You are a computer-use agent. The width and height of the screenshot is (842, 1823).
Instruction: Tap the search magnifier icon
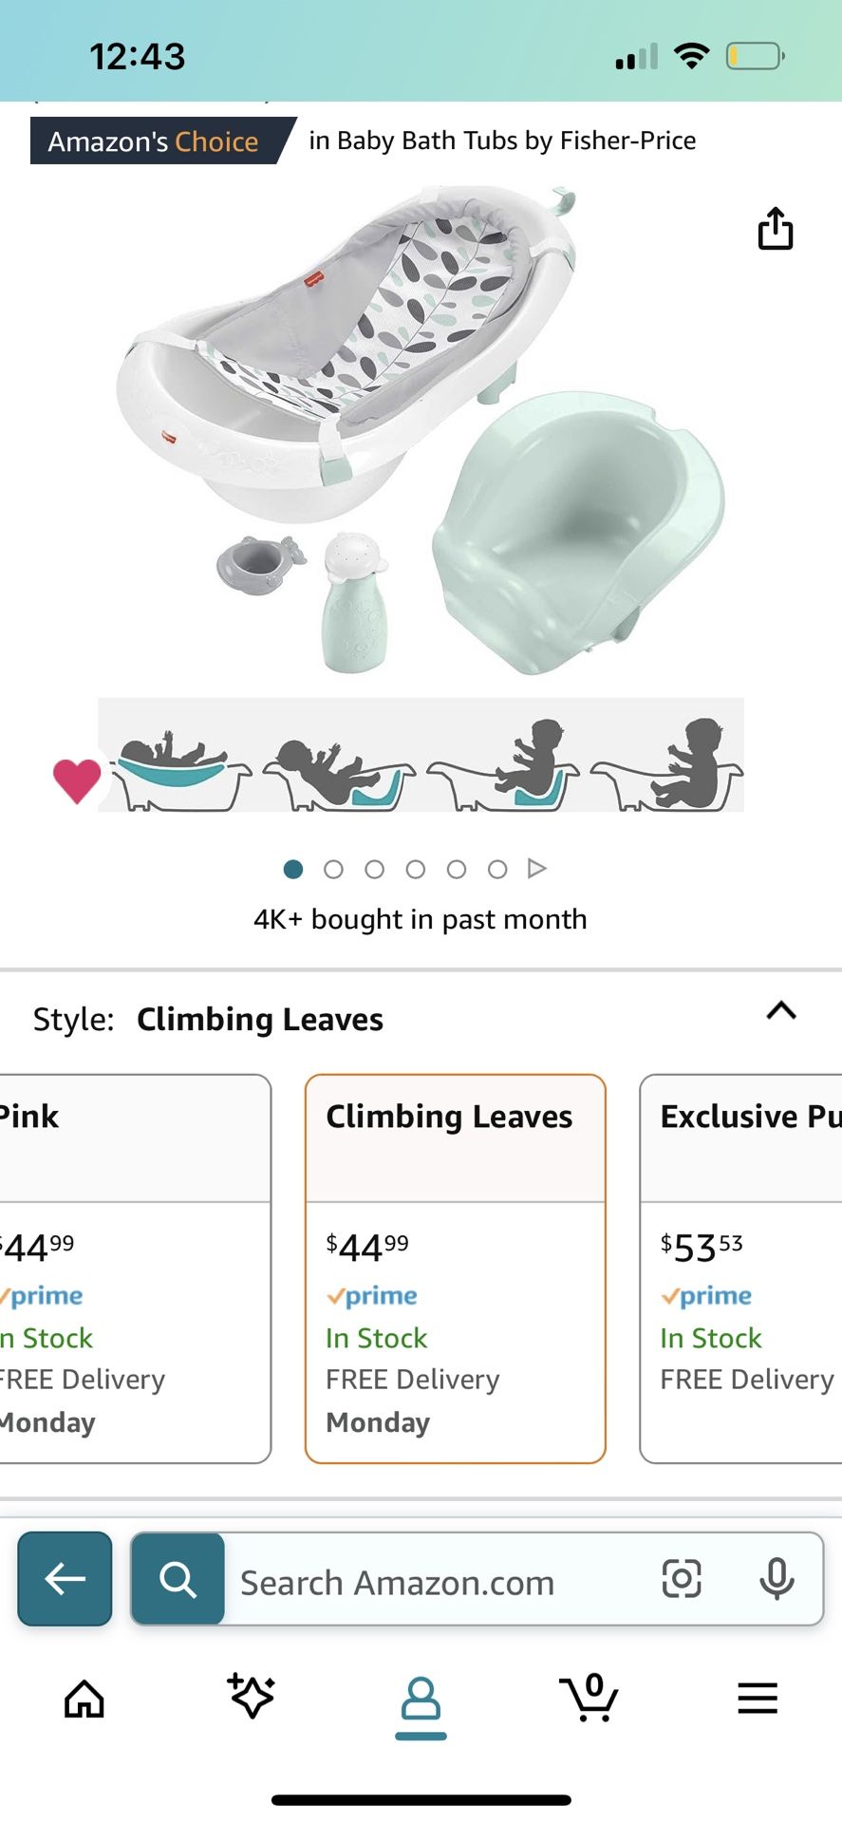[178, 1579]
